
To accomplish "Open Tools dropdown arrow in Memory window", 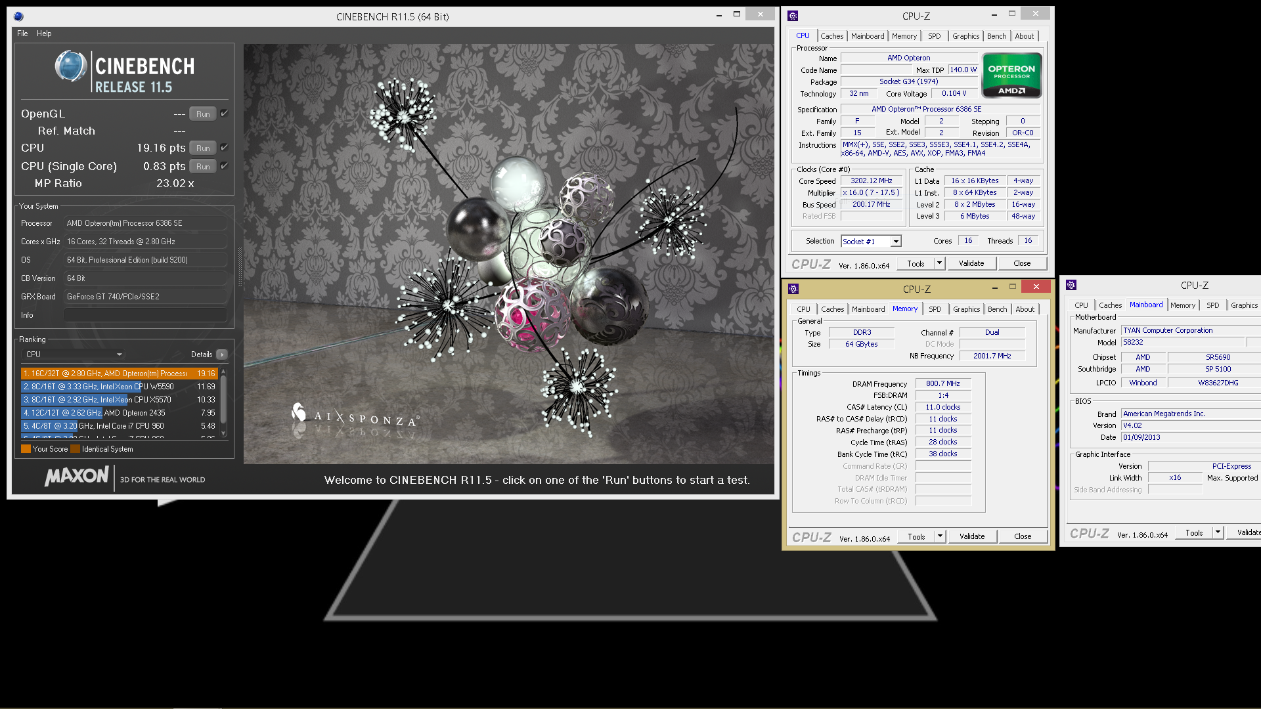I will pos(940,536).
